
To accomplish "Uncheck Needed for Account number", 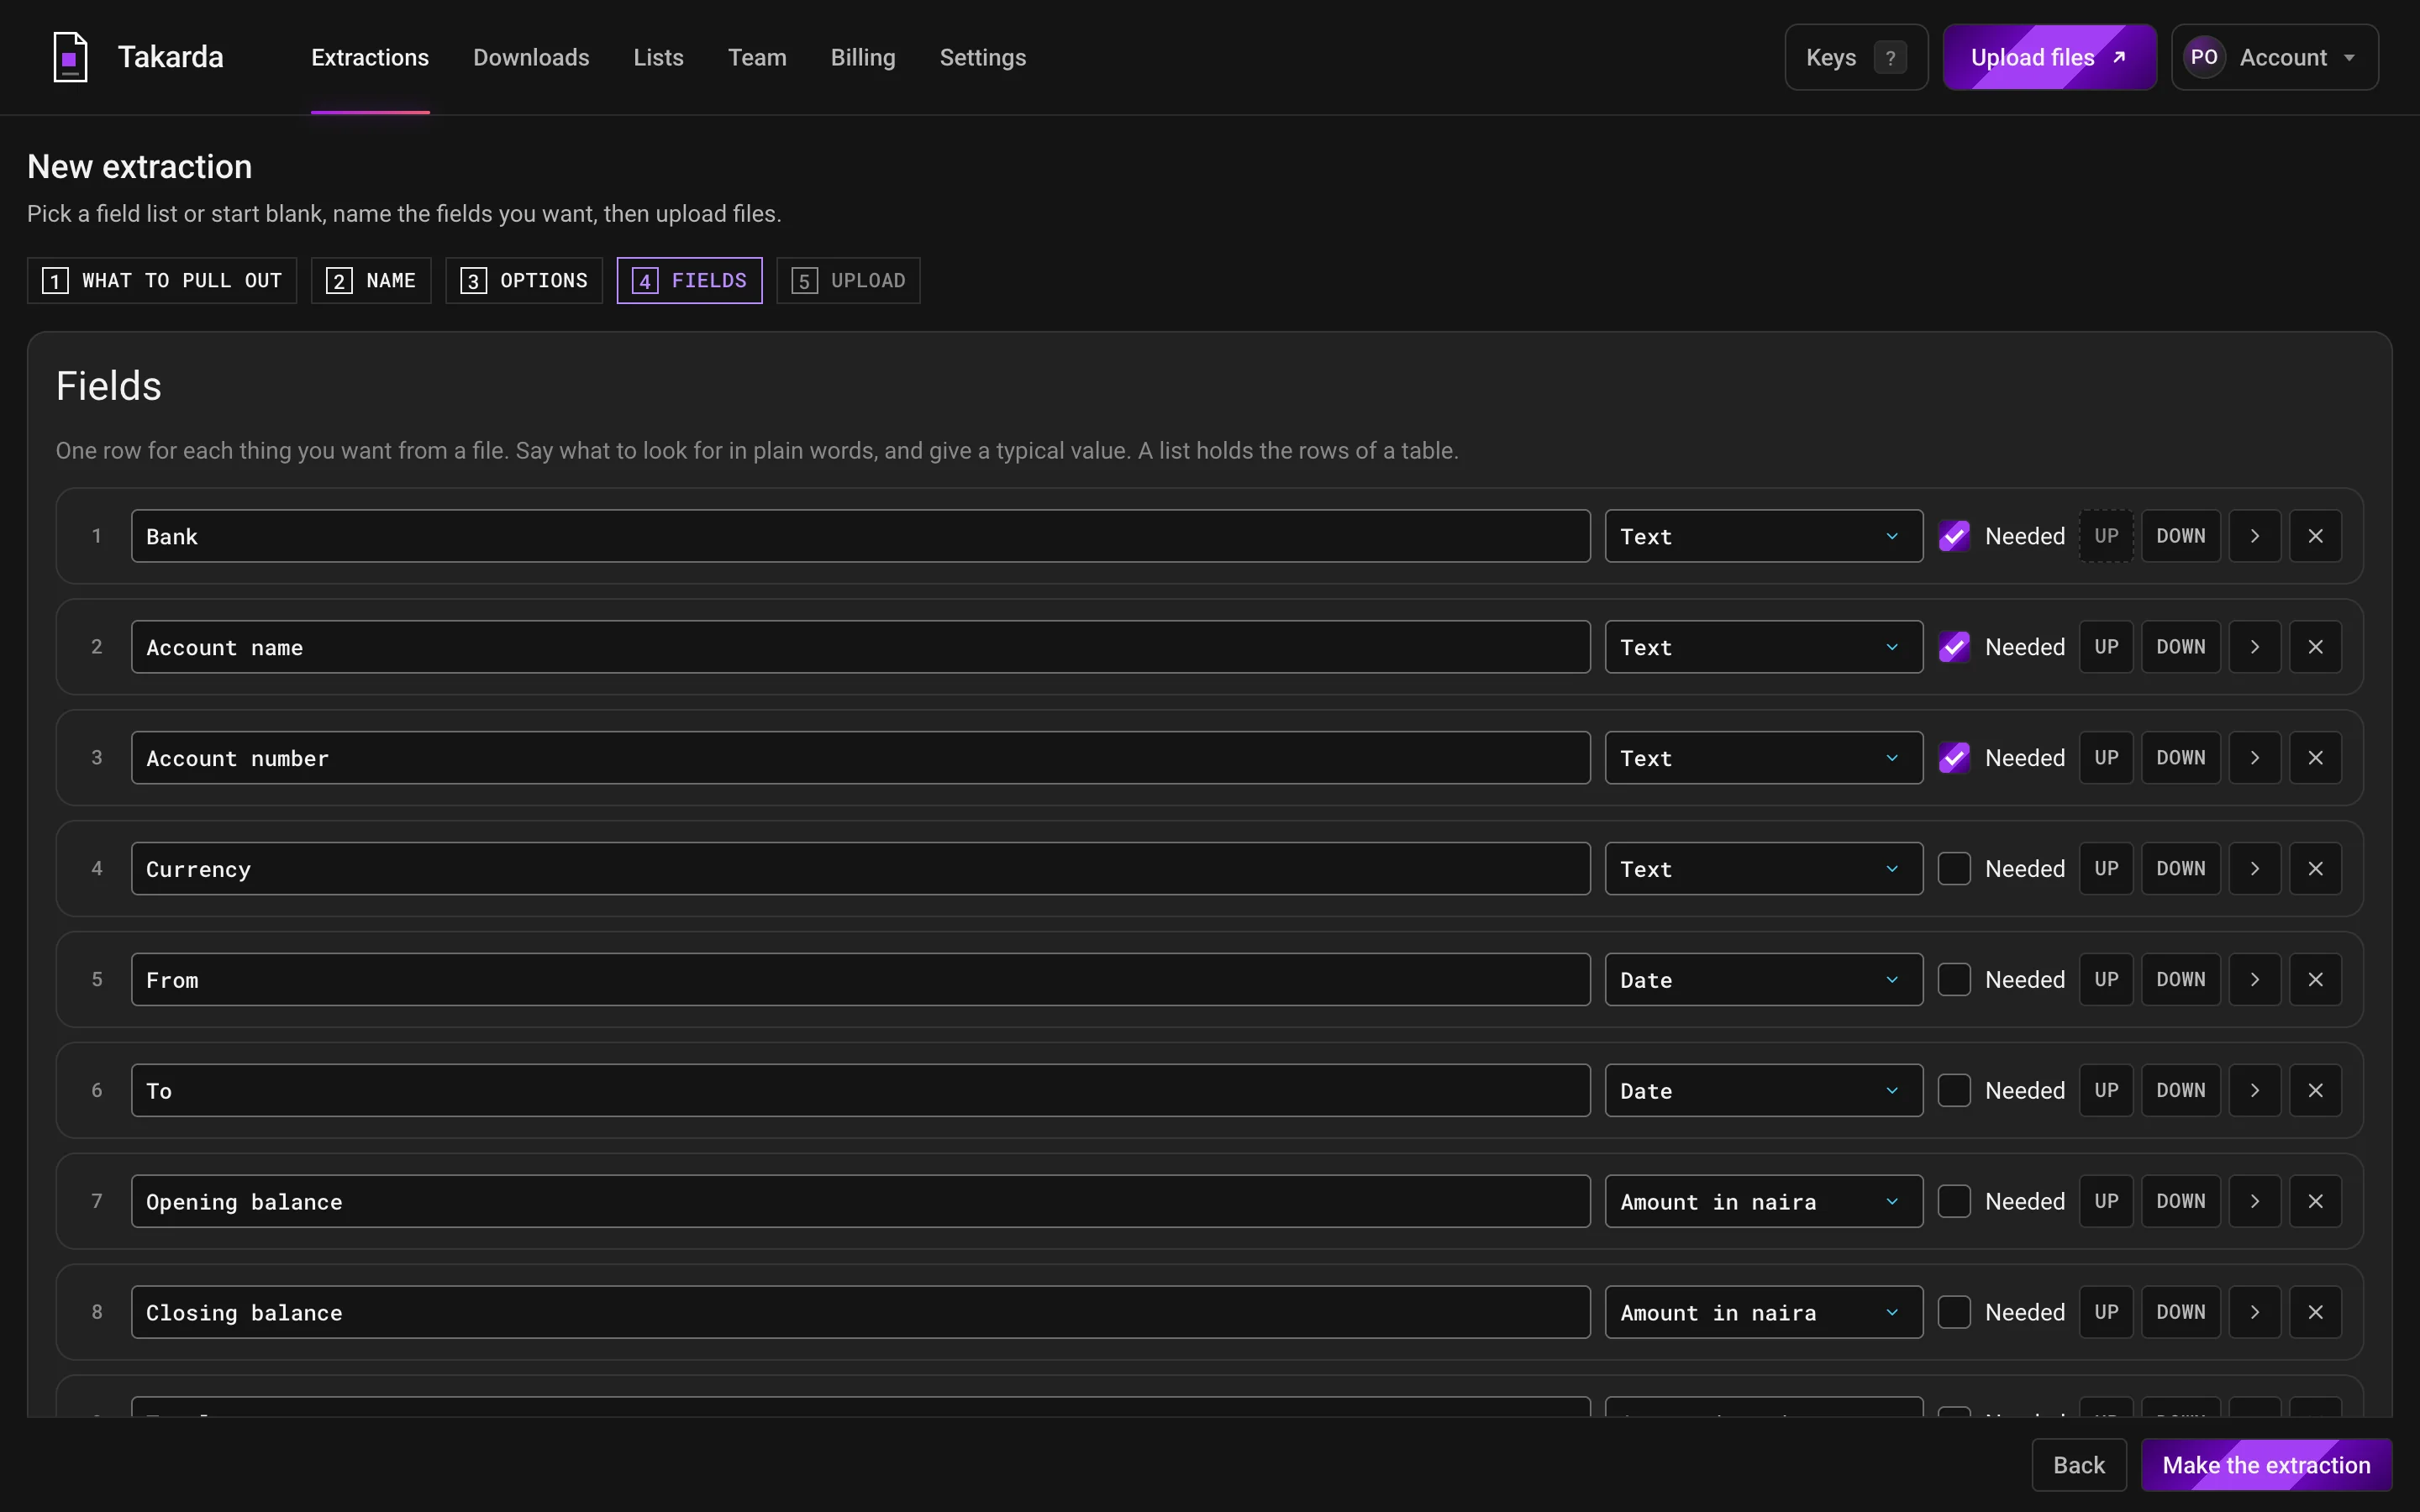I will coord(1954,758).
